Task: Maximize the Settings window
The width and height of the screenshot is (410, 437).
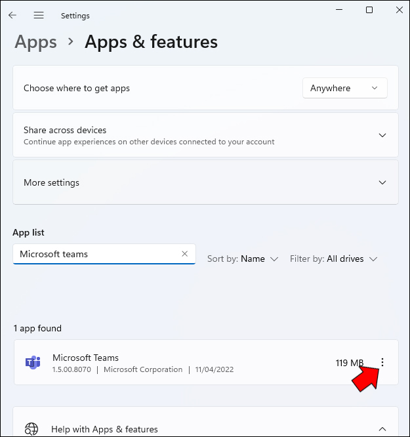Action: 369,10
